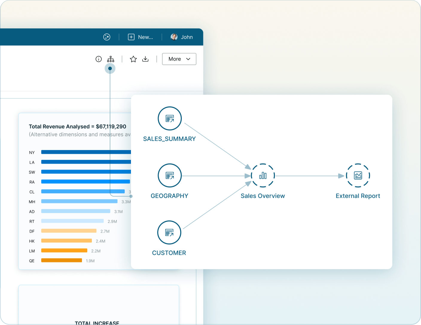Viewport: 421px width, 325px height.
Task: Open the More dropdown menu
Action: [x=179, y=59]
